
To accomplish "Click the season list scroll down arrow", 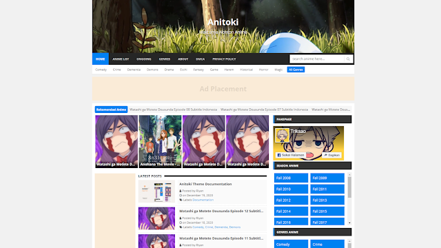I will (x=349, y=223).
